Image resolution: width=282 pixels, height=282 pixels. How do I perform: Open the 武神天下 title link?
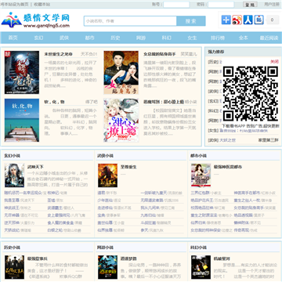point(35,167)
